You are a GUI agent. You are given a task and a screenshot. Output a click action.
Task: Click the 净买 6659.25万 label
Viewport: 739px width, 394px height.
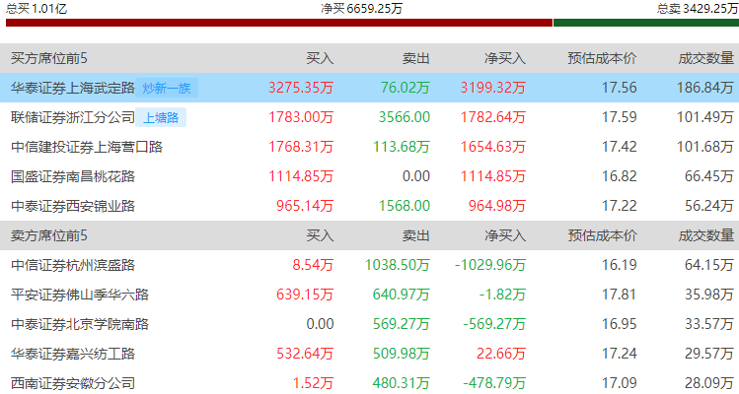tap(361, 8)
